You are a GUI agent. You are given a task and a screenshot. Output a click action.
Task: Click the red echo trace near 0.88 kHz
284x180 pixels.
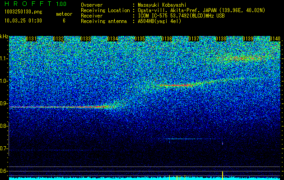pyautogui.click(x=62, y=107)
